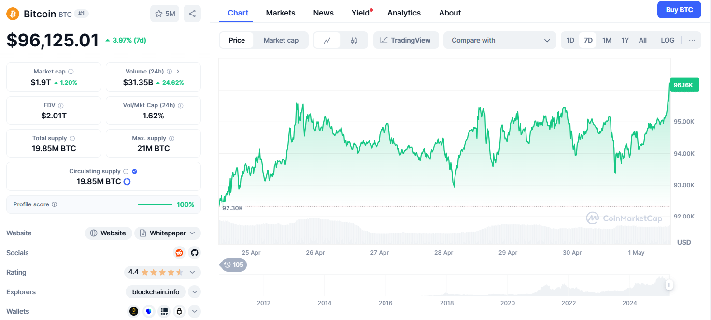The height and width of the screenshot is (320, 711).
Task: Expand the Rating details chevron
Action: pos(192,272)
